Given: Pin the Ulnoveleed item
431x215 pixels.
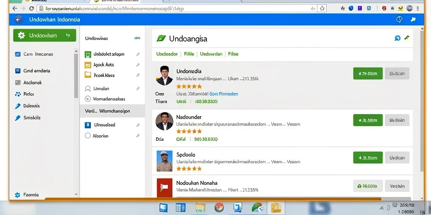Looking at the screenshot, I should pos(138,125).
